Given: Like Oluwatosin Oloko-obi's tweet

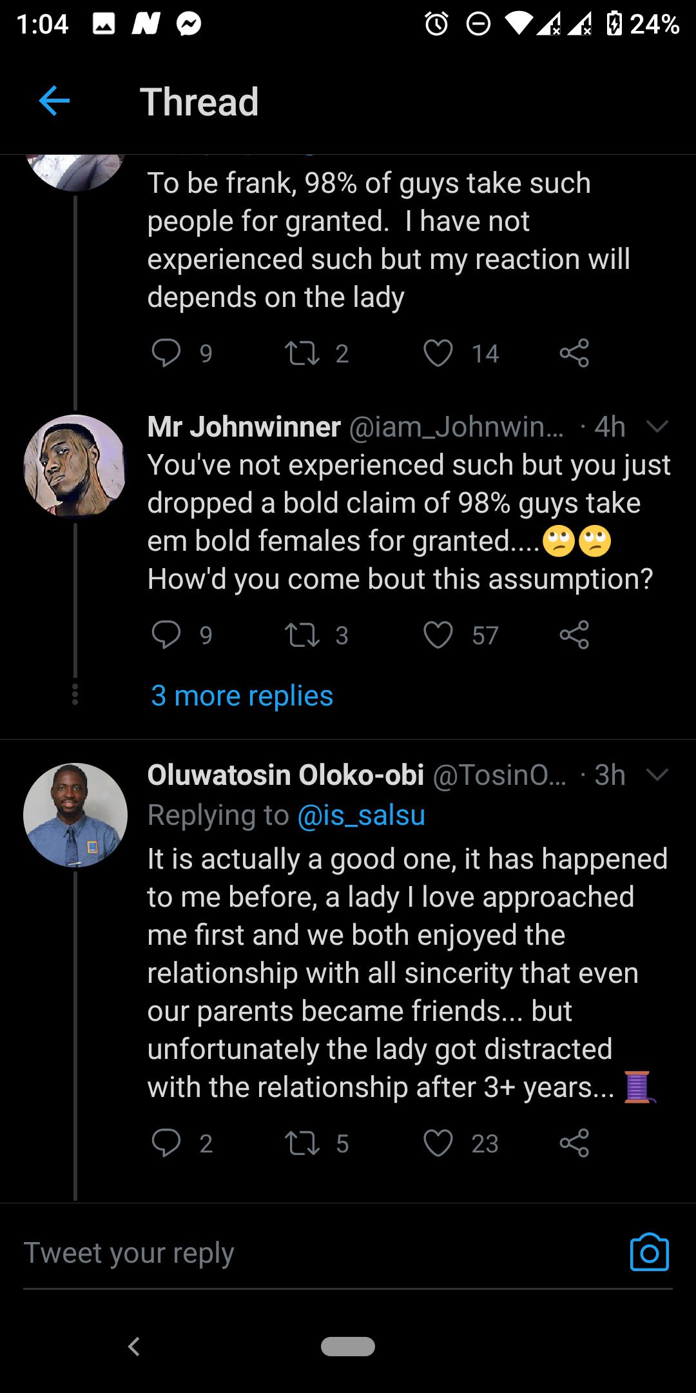Looking at the screenshot, I should [x=438, y=1143].
